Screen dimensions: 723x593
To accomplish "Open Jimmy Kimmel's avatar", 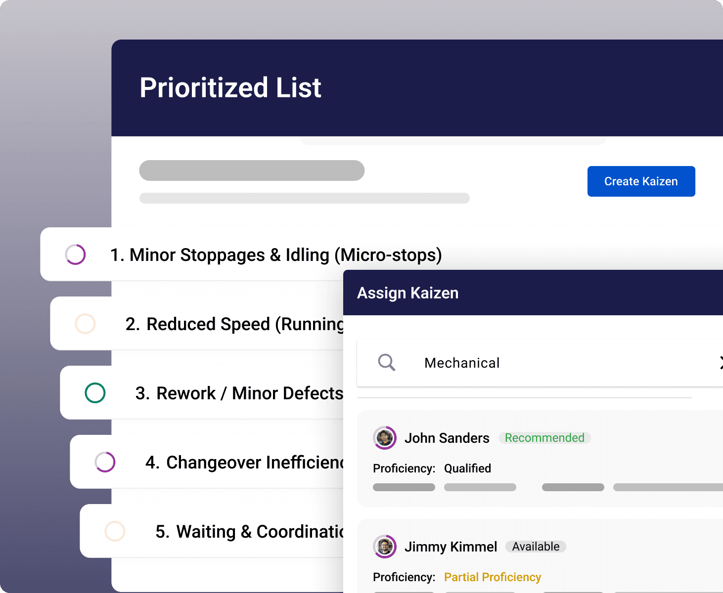I will click(385, 547).
